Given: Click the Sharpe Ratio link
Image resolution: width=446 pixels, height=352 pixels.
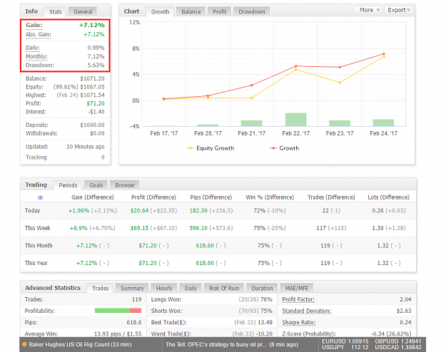Looking at the screenshot, I should [299, 323].
